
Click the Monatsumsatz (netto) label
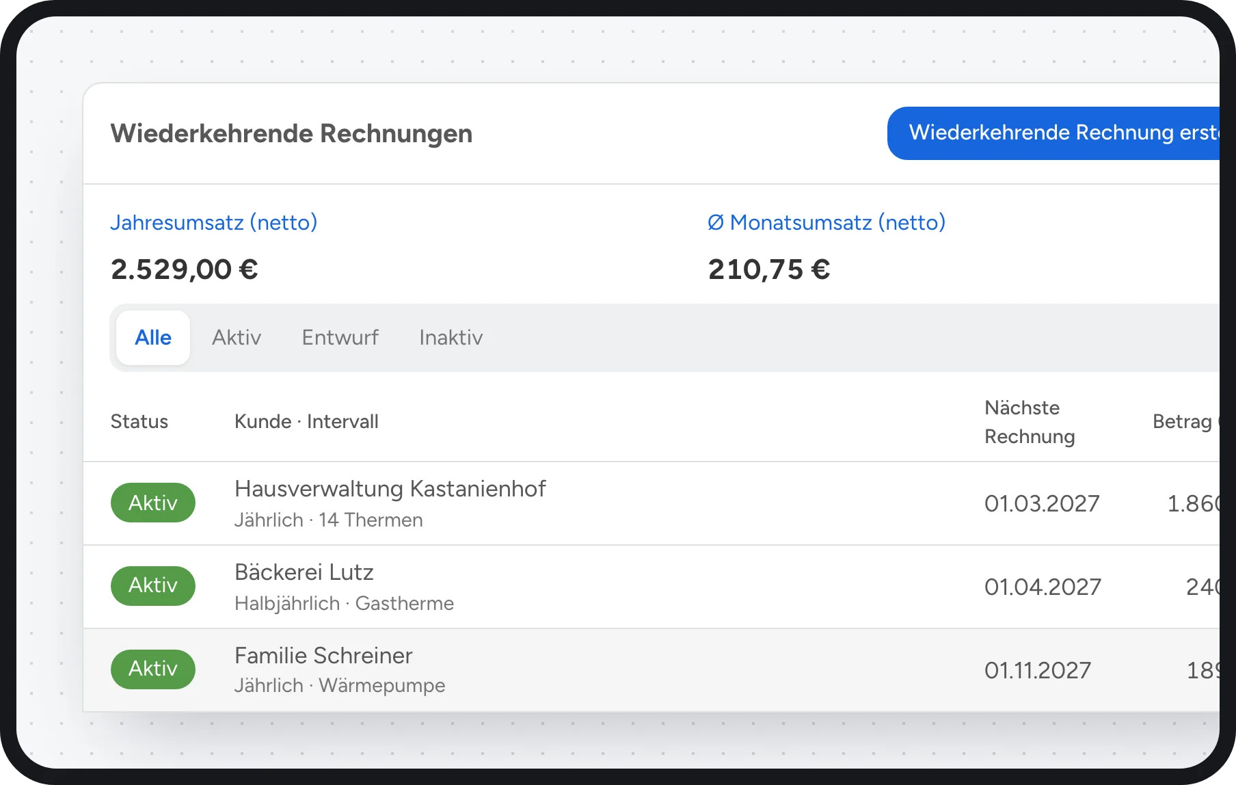[x=827, y=223]
